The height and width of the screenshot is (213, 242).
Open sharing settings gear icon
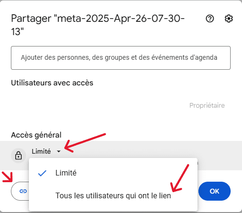click(229, 19)
